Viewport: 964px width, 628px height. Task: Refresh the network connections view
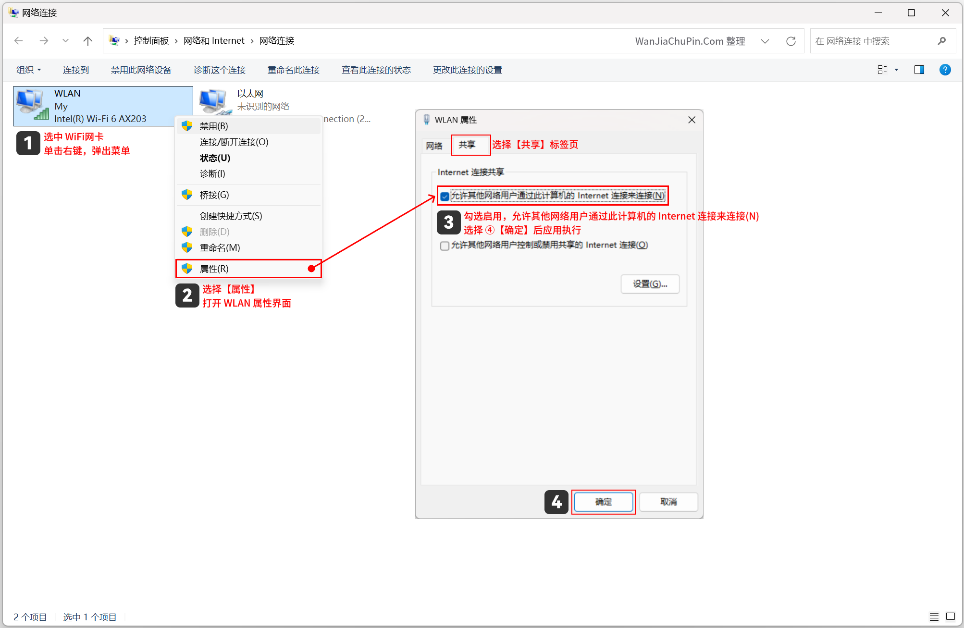791,41
